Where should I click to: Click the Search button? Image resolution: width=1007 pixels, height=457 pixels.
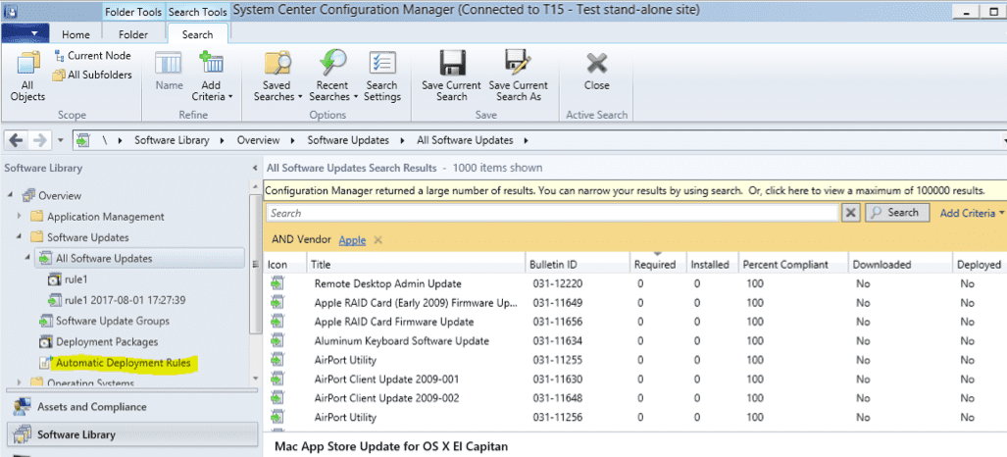point(896,213)
